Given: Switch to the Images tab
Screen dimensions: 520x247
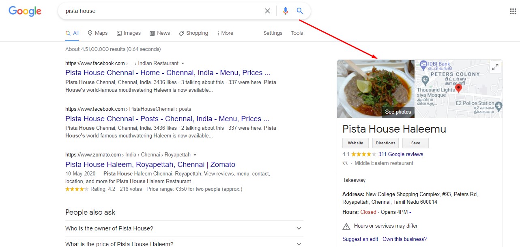Looking at the screenshot, I should (x=129, y=33).
